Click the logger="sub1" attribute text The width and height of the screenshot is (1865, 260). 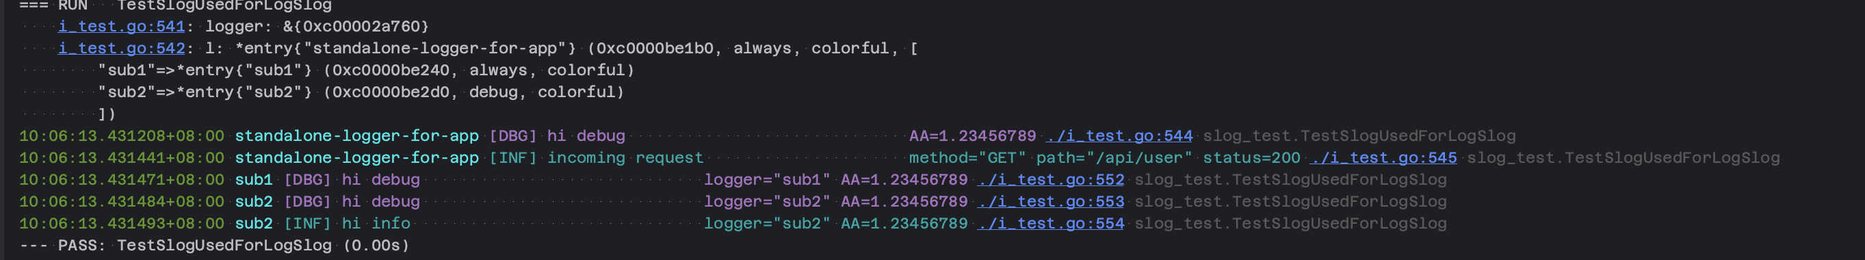coord(767,180)
